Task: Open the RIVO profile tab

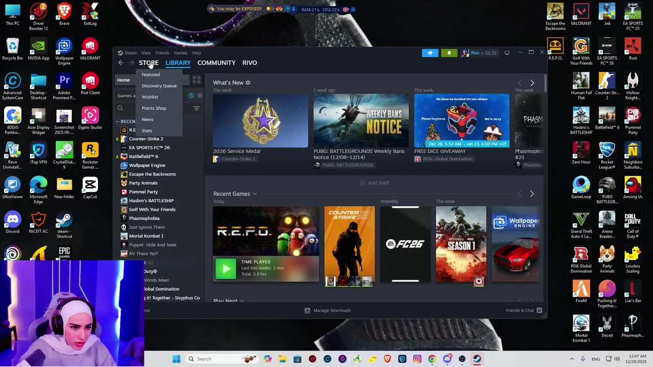Action: (x=249, y=63)
